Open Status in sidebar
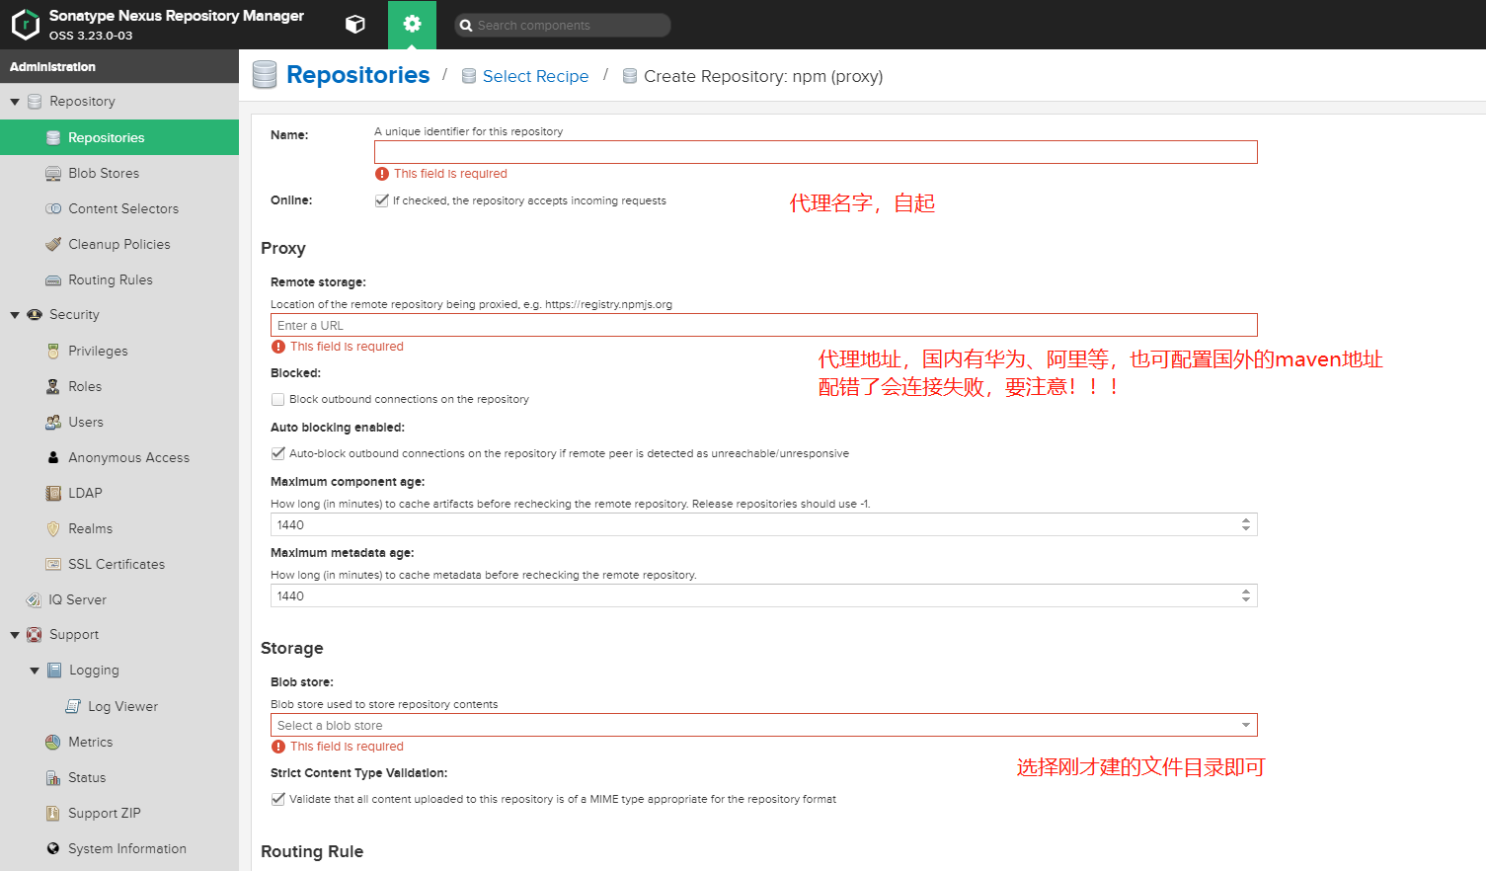Viewport: 1486px width, 871px height. pos(87,777)
